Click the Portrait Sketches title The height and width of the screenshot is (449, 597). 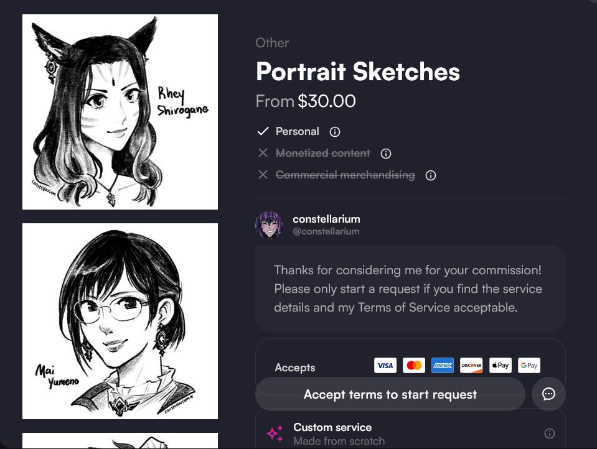coord(358,72)
